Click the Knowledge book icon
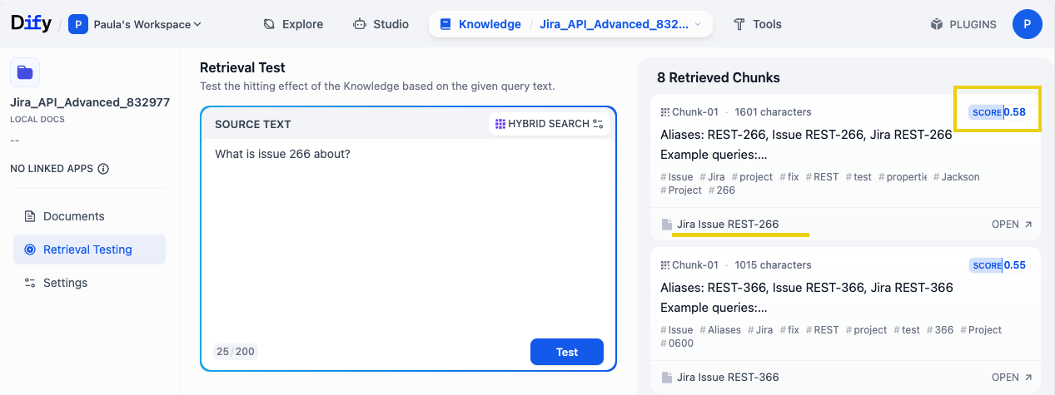The height and width of the screenshot is (395, 1055). (445, 24)
